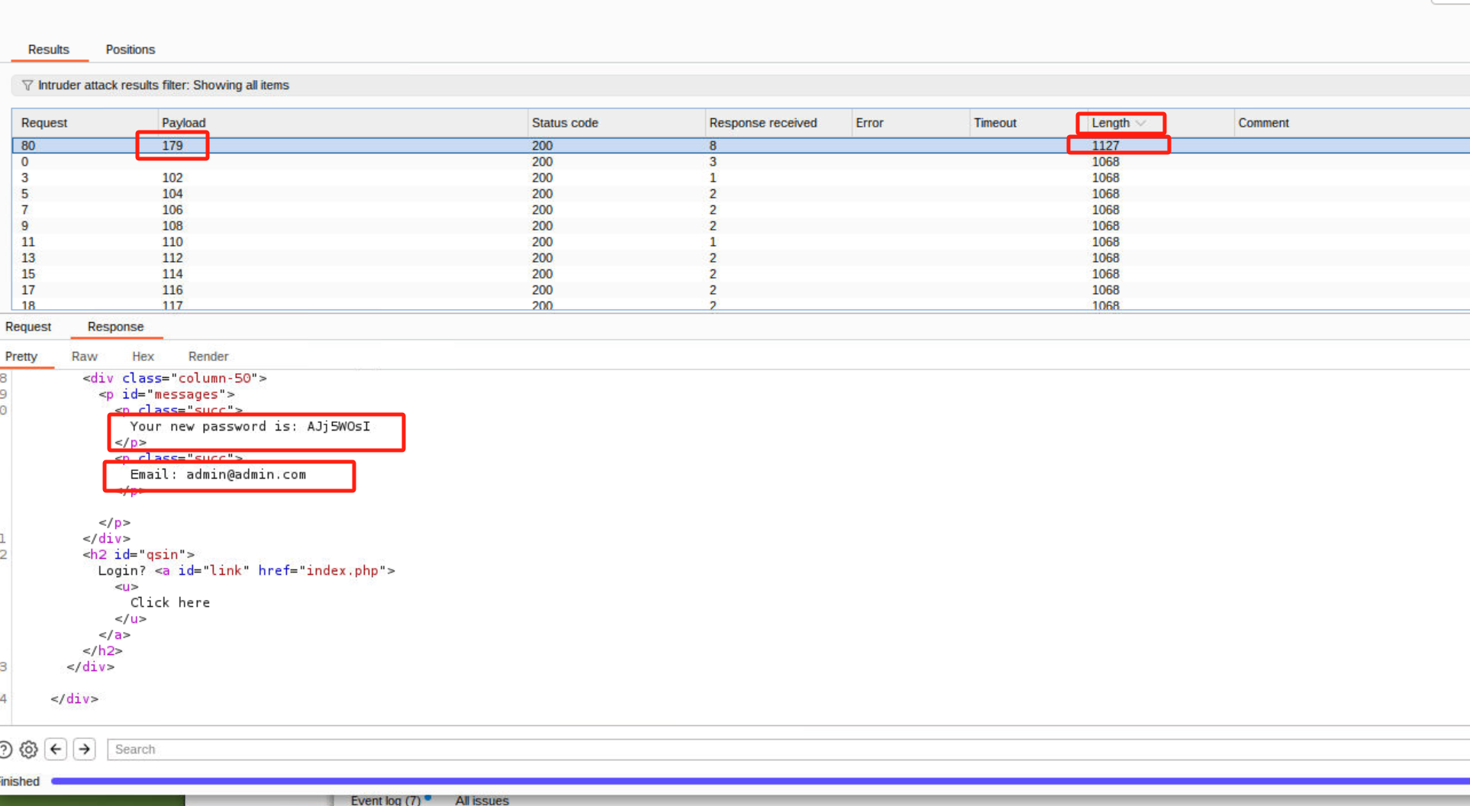The height and width of the screenshot is (806, 1470).
Task: Click in the response Search field
Action: tap(788, 750)
